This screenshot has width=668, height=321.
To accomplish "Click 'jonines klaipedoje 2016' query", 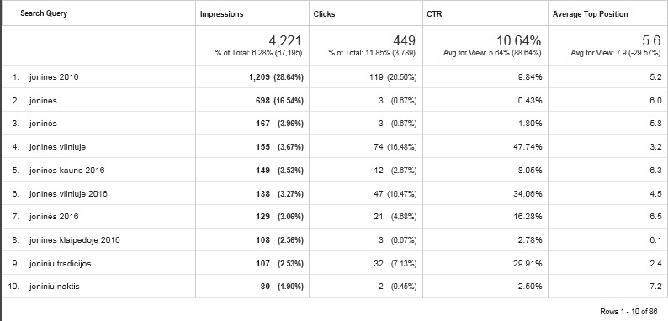I will [x=75, y=240].
